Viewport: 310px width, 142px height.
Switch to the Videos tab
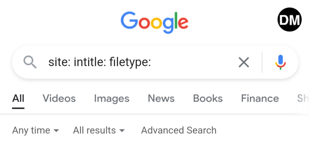coord(59,99)
